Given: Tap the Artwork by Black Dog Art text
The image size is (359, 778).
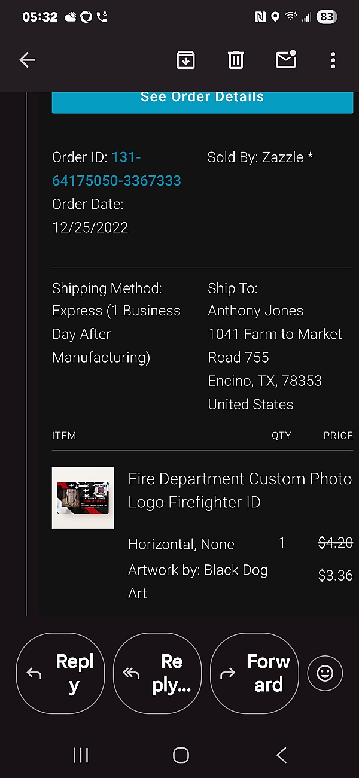Looking at the screenshot, I should pyautogui.click(x=197, y=582).
